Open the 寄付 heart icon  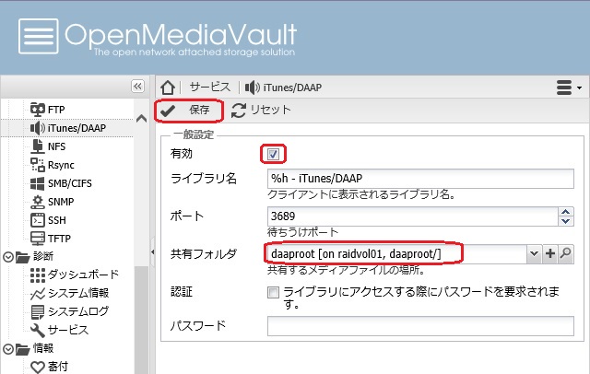point(37,367)
